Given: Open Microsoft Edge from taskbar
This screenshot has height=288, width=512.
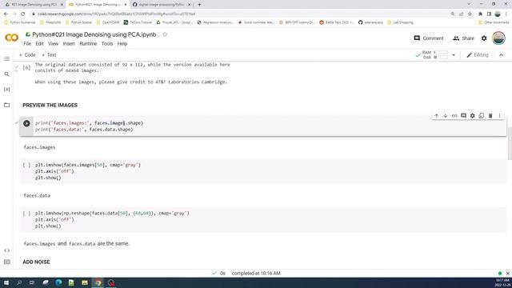Looking at the screenshot, I should coord(58,282).
